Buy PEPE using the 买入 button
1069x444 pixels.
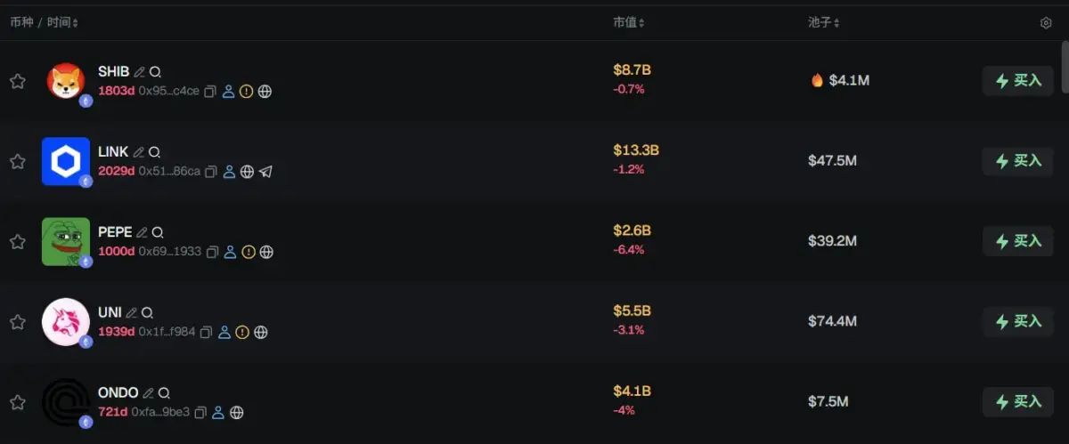[1017, 241]
